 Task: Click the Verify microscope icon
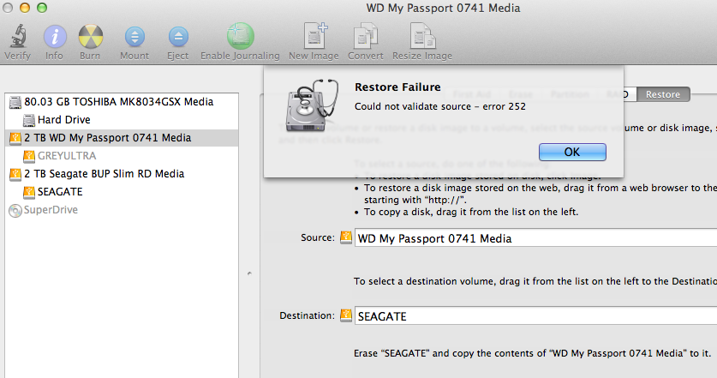click(x=18, y=36)
